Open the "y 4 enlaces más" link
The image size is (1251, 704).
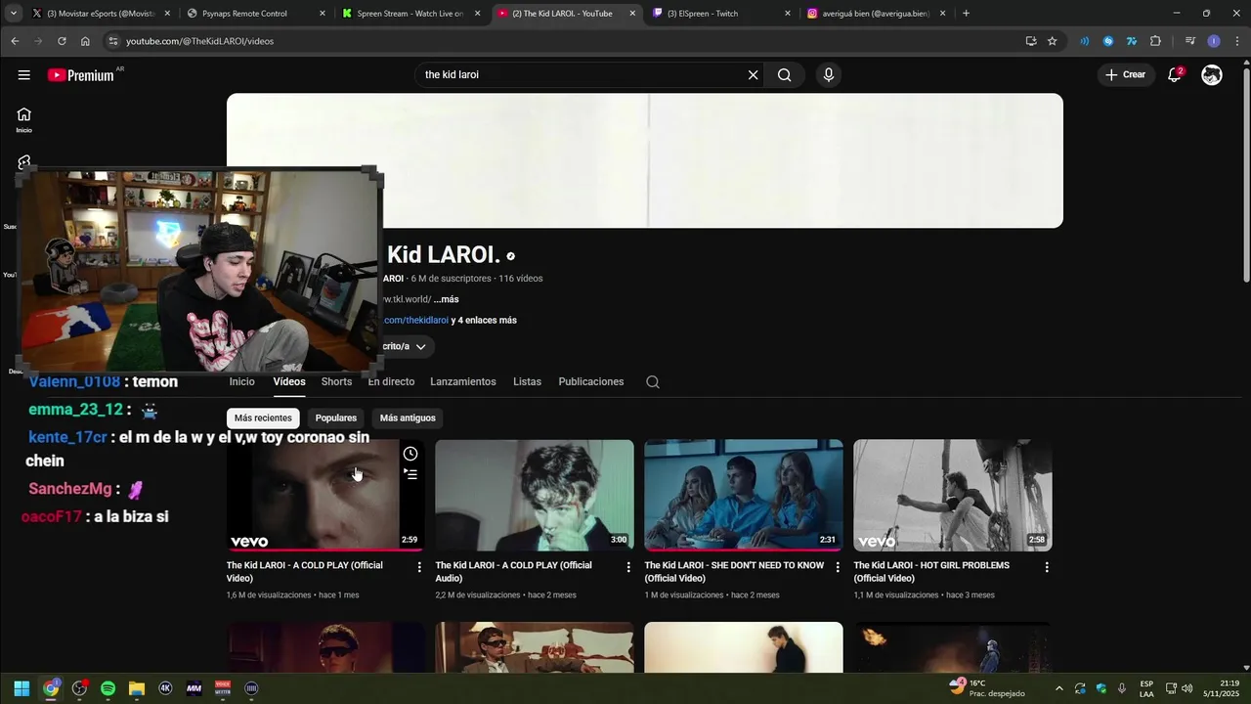(x=484, y=321)
